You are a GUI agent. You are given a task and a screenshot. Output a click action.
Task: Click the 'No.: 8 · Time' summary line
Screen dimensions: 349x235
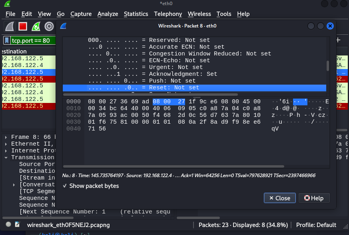point(189,176)
